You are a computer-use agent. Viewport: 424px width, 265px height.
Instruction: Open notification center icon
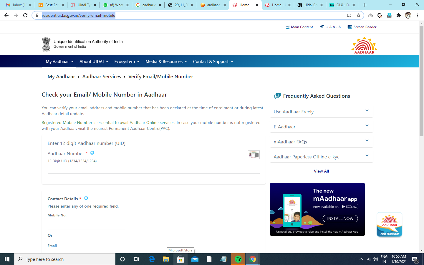pyautogui.click(x=415, y=259)
